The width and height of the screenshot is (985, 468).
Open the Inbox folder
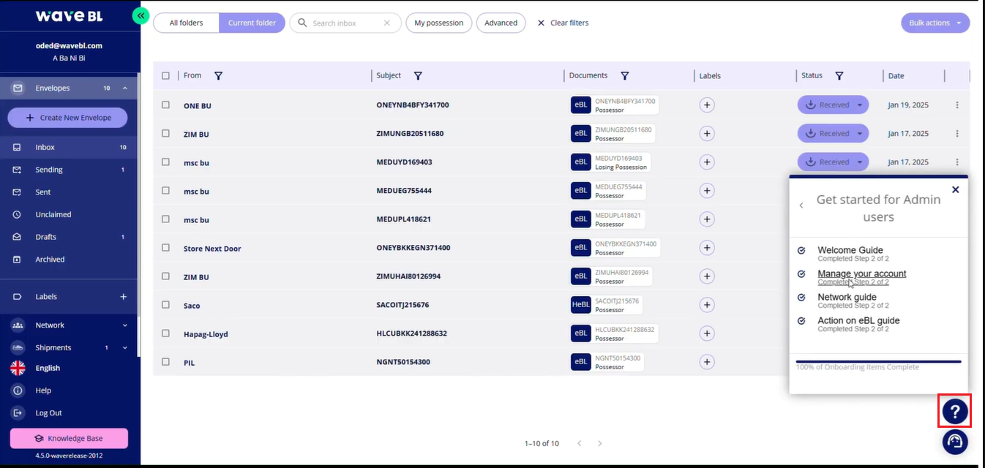point(69,148)
